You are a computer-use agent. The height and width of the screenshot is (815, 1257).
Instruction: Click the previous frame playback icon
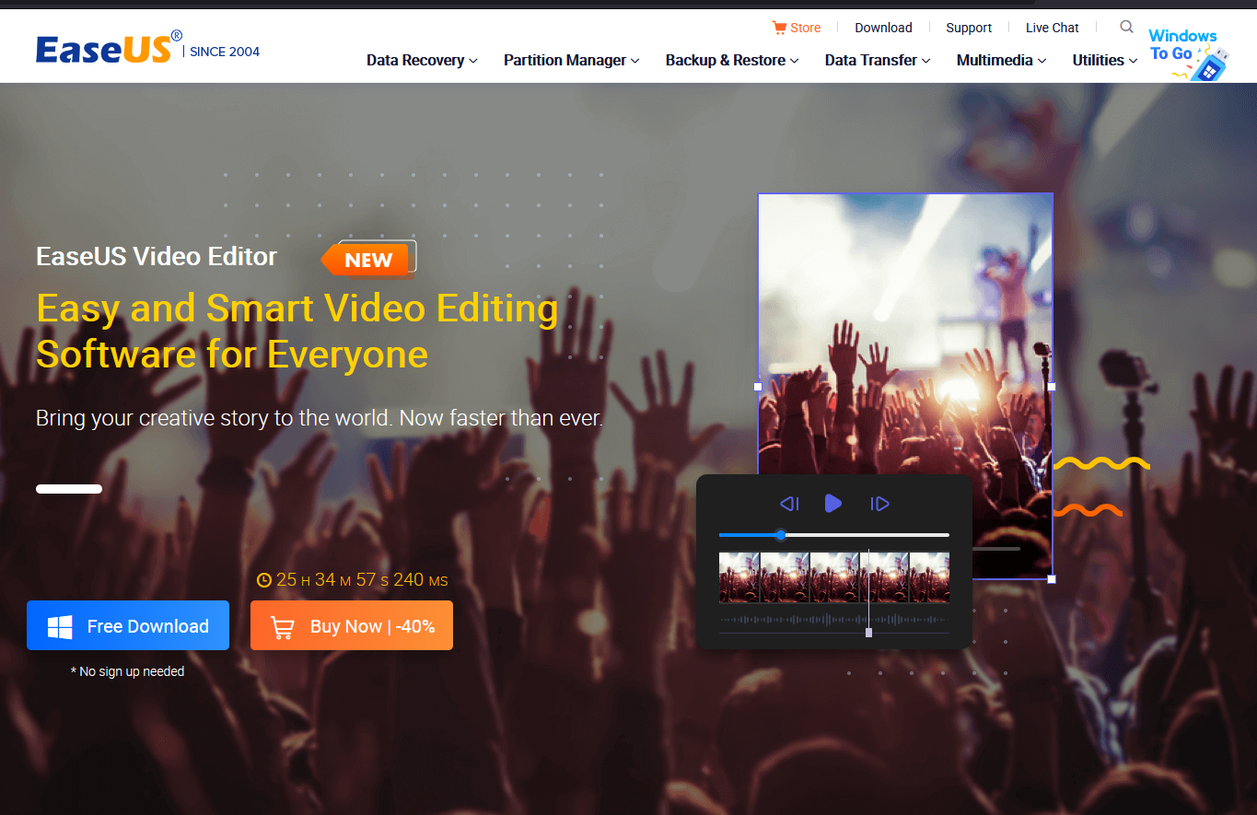(789, 504)
